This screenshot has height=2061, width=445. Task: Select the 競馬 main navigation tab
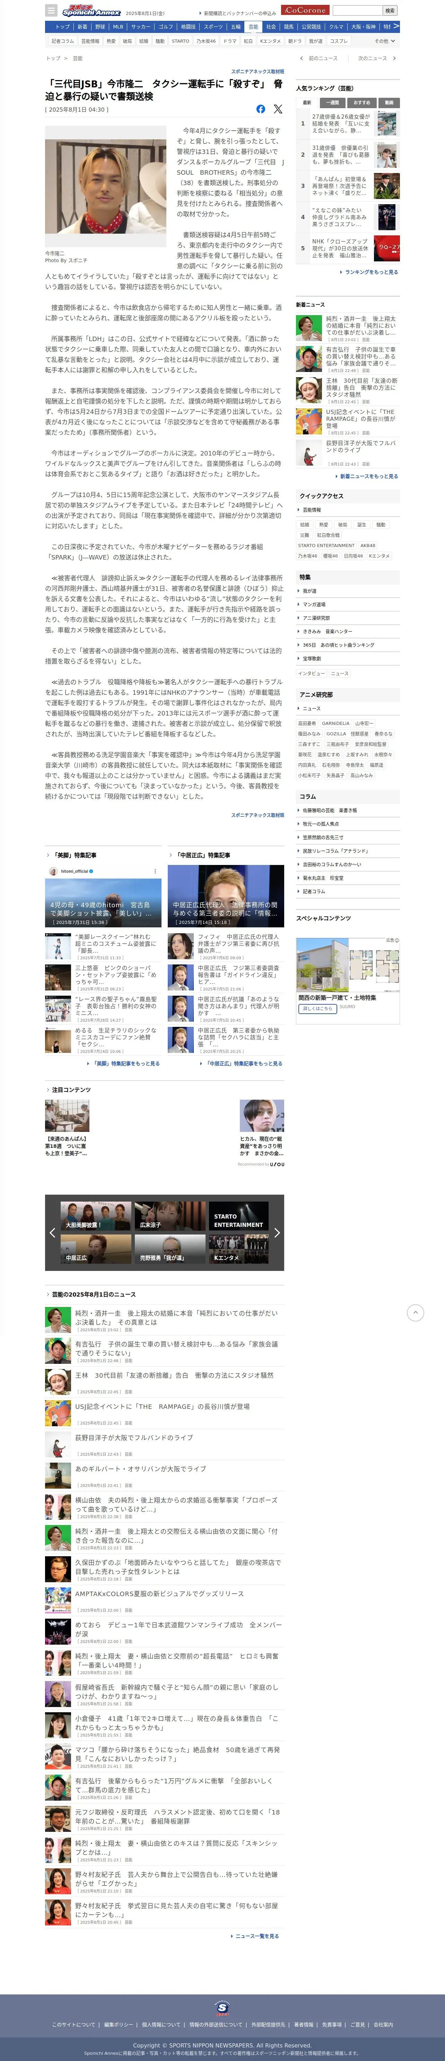click(x=289, y=26)
